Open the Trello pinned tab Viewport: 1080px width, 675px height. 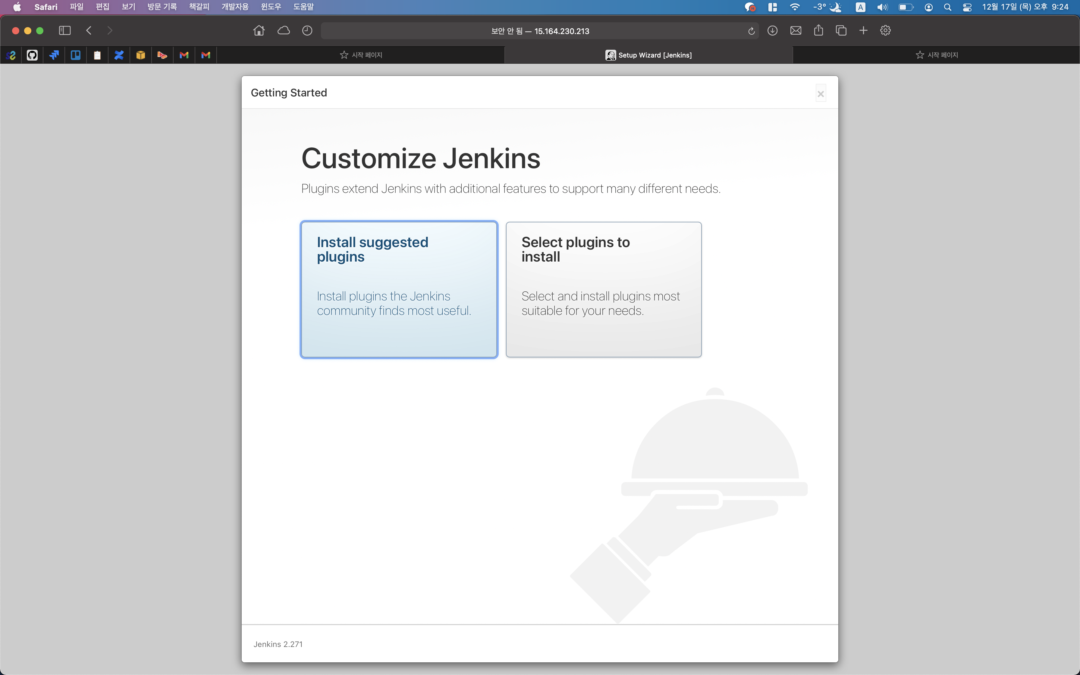click(75, 55)
